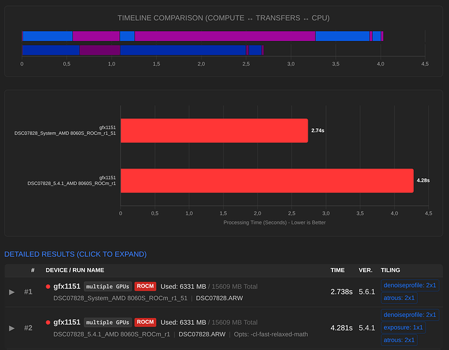Click the long magenta segment in top timeline
This screenshot has width=449, height=350.
[224, 36]
